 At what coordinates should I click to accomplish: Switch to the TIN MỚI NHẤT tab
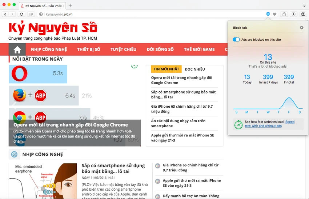coord(166,69)
